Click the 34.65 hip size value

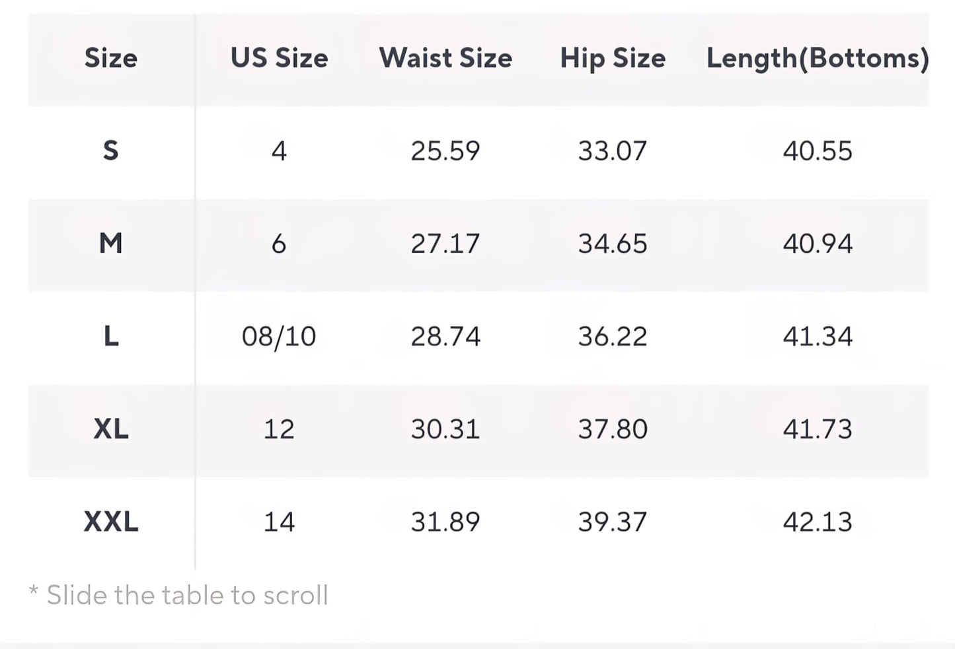point(613,244)
